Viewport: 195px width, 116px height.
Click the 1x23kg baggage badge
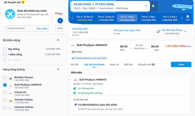point(77,52)
